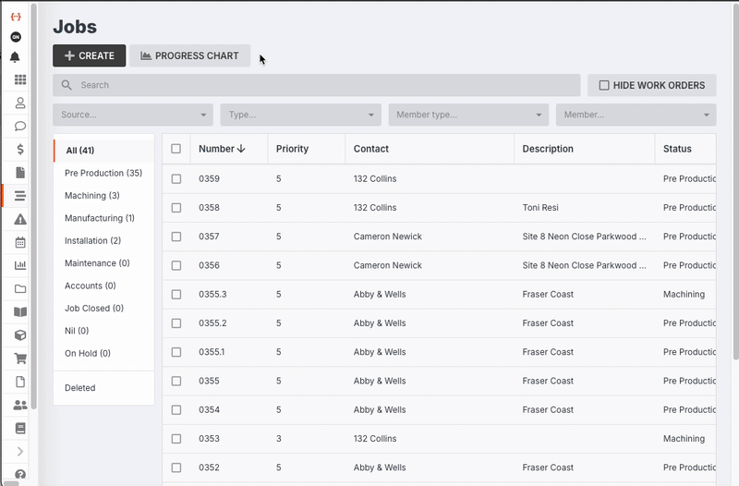Image resolution: width=739 pixels, height=486 pixels.
Task: Click the Number column sort arrow
Action: (241, 149)
